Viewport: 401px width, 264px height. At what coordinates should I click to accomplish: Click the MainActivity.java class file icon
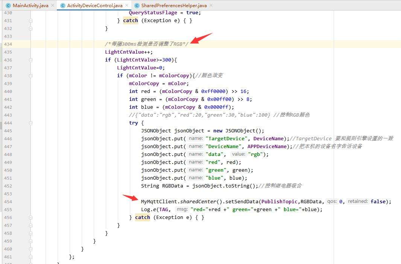(x=8, y=6)
